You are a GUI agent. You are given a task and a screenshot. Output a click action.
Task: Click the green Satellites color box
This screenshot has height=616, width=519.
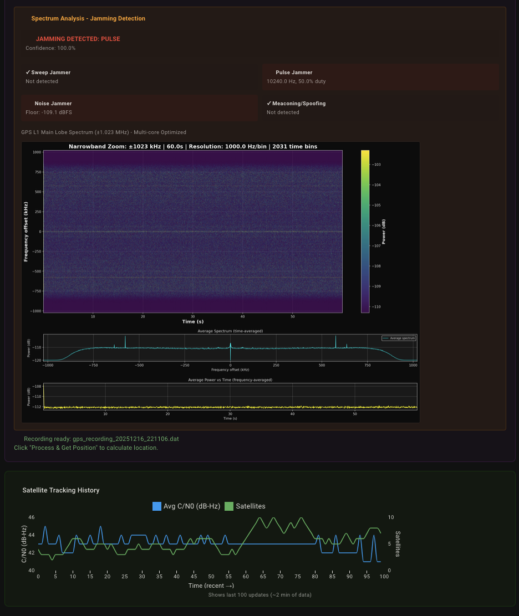(229, 506)
